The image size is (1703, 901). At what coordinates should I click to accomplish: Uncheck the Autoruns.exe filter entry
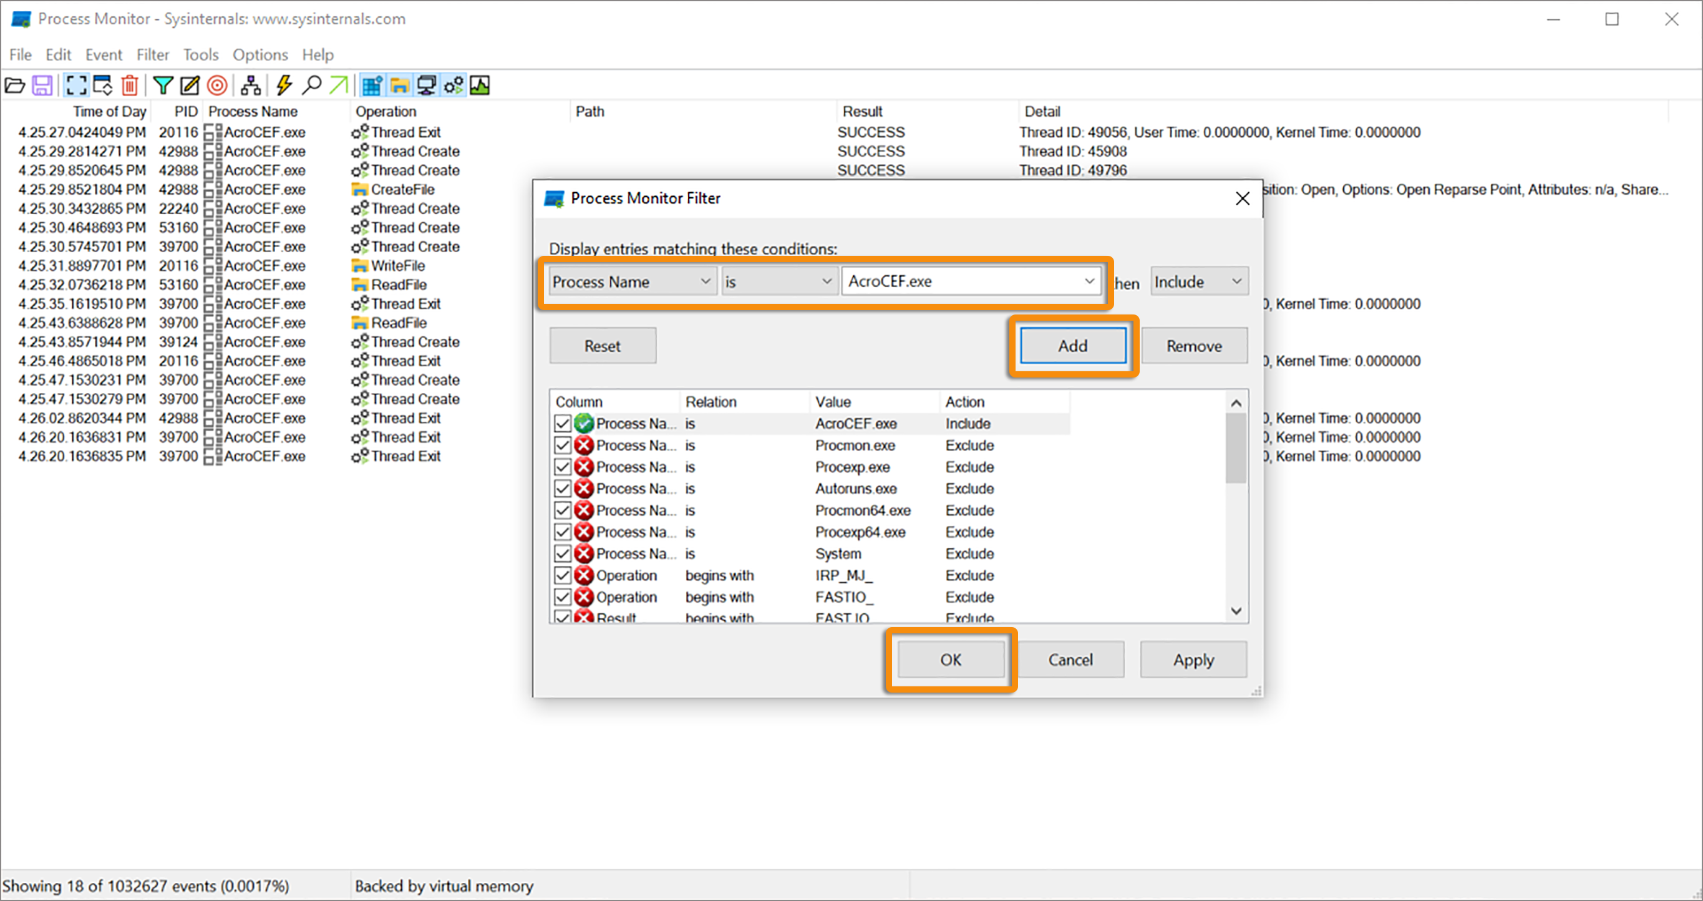click(x=563, y=488)
